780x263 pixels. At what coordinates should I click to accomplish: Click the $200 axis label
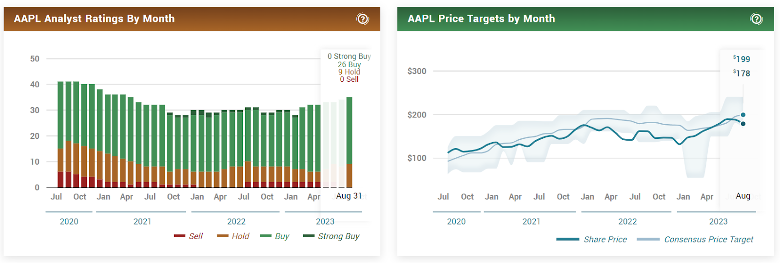point(417,115)
